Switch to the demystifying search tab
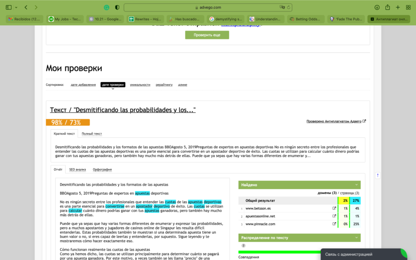The width and height of the screenshot is (416, 260). [x=225, y=19]
